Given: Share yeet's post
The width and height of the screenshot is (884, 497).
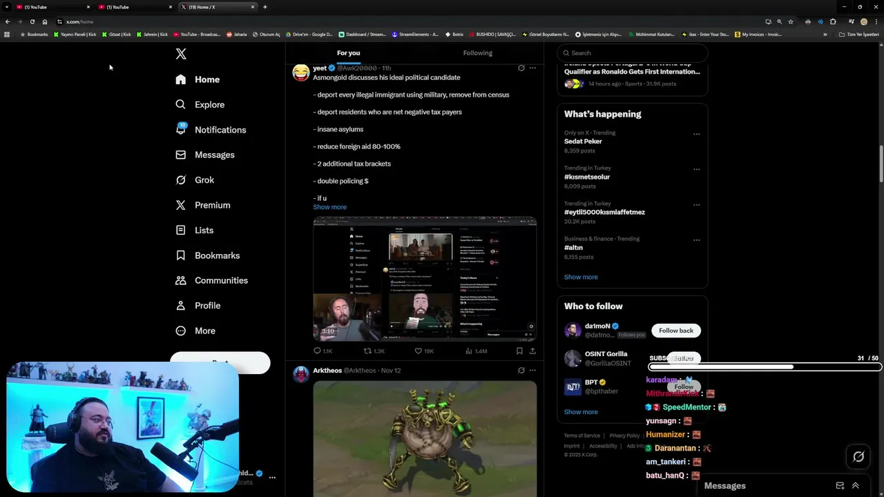Looking at the screenshot, I should 532,351.
